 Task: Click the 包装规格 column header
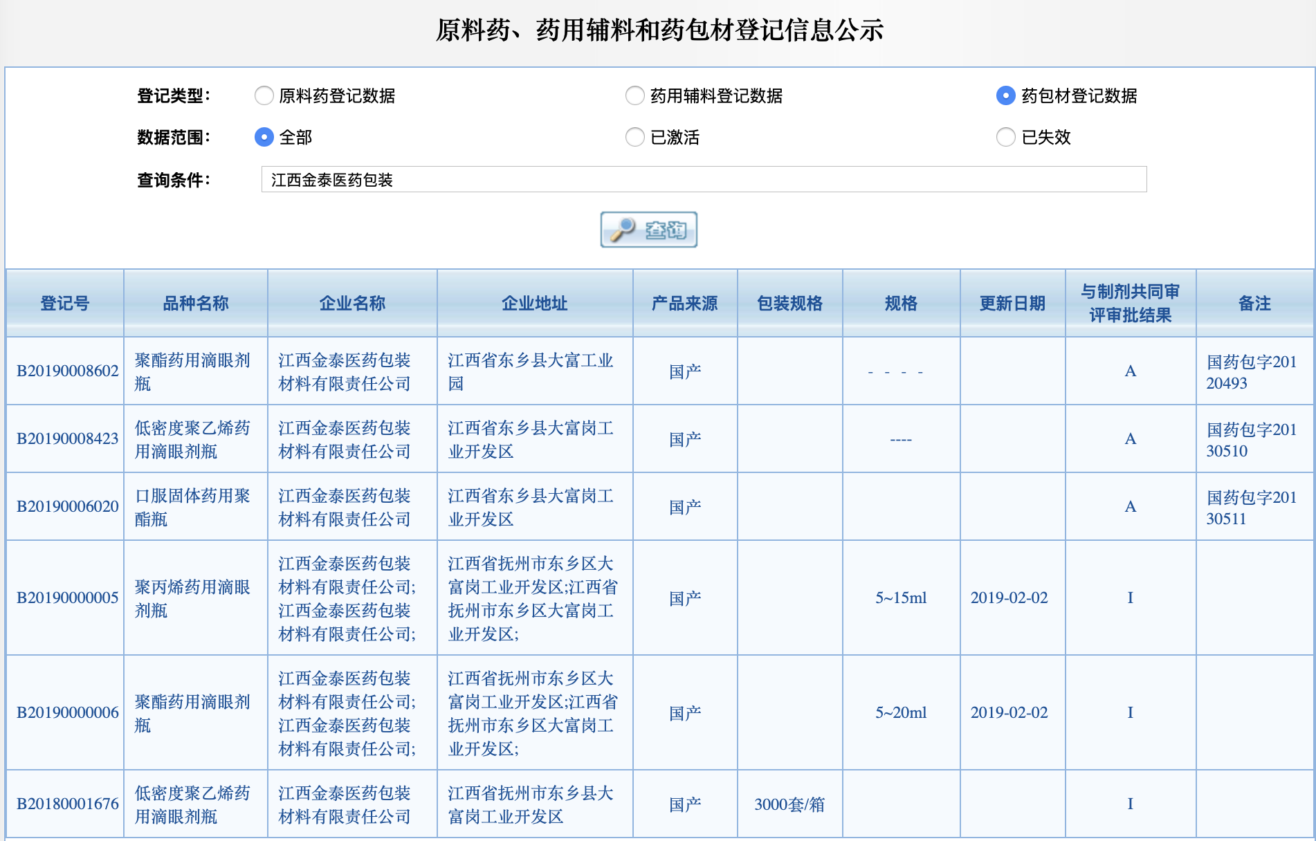pos(790,303)
